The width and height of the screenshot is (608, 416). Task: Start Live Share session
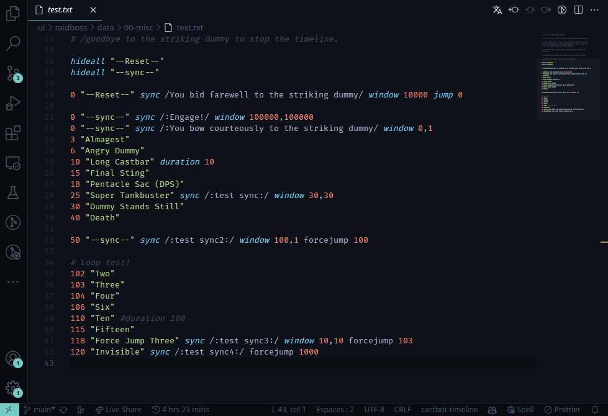point(118,409)
